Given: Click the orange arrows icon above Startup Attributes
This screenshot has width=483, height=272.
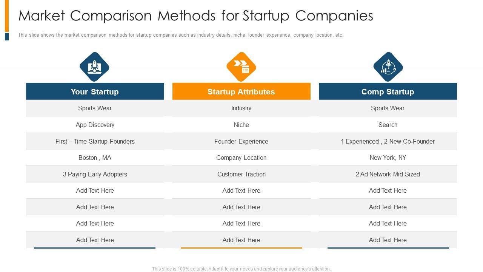Looking at the screenshot, I should pyautogui.click(x=241, y=67).
